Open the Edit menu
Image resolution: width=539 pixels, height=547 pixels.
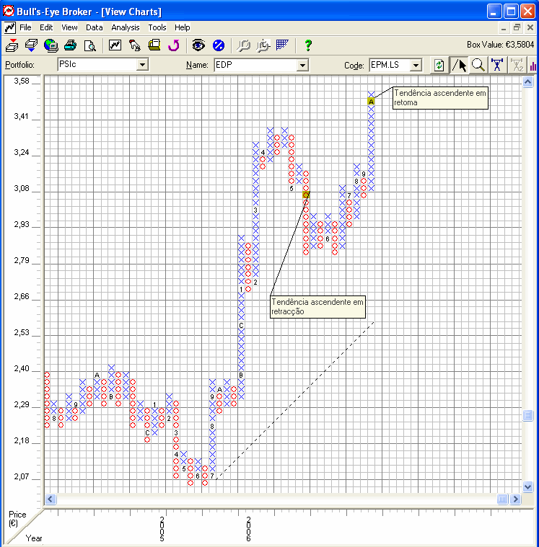click(x=46, y=27)
